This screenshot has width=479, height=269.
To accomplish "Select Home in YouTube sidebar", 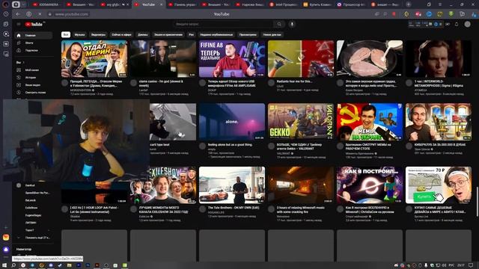I will tap(34, 35).
